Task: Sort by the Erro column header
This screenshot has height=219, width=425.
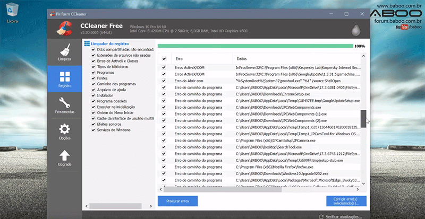Action: tap(202, 59)
